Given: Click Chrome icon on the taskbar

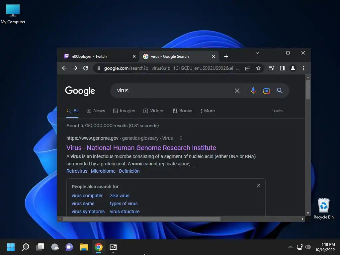Looking at the screenshot, I should tap(98, 247).
